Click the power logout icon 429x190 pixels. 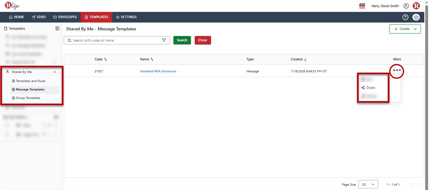[x=416, y=17]
